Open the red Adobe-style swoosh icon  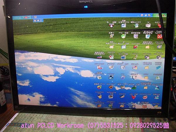pyautogui.click(x=160, y=36)
